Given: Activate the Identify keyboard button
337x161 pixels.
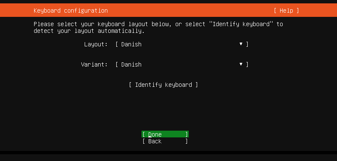Looking at the screenshot, I should 163,85.
